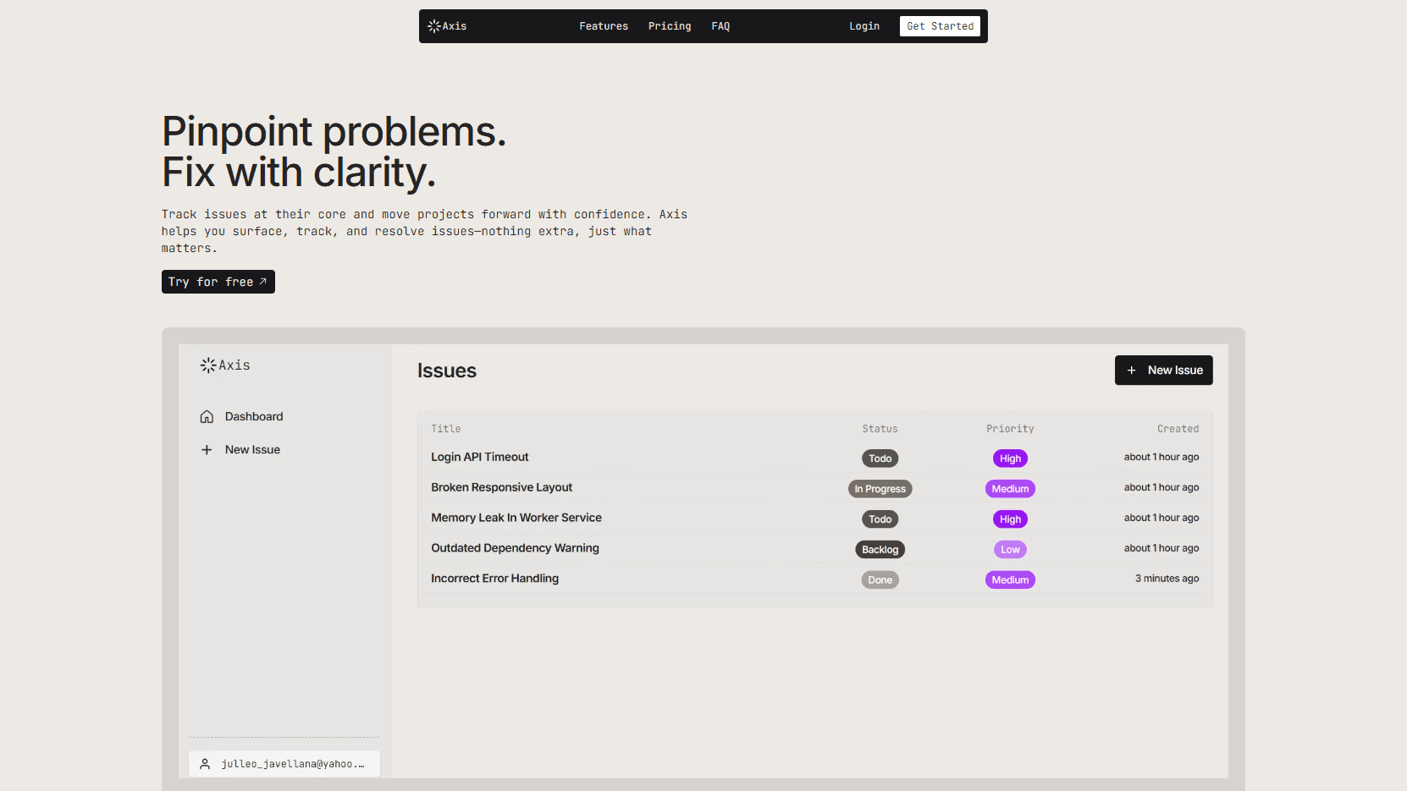Click the Done status badge
Image resolution: width=1407 pixels, height=791 pixels.
[x=880, y=580]
